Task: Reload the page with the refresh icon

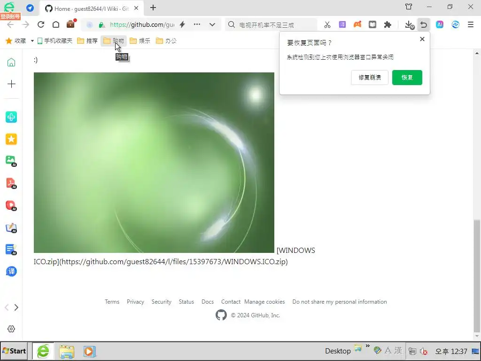Action: (41, 24)
